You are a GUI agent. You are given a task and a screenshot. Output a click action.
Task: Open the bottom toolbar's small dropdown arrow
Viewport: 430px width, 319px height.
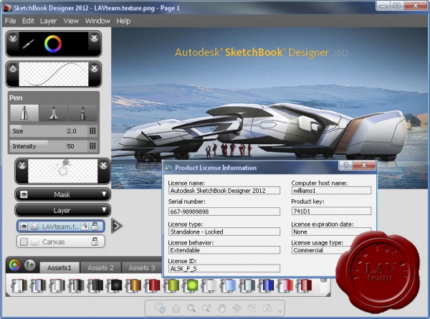[280, 311]
